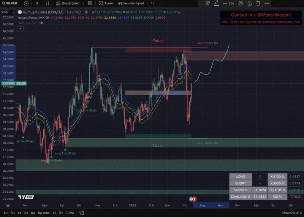Select the Pahalı zone label
304x217 pixels.
(x=158, y=41)
